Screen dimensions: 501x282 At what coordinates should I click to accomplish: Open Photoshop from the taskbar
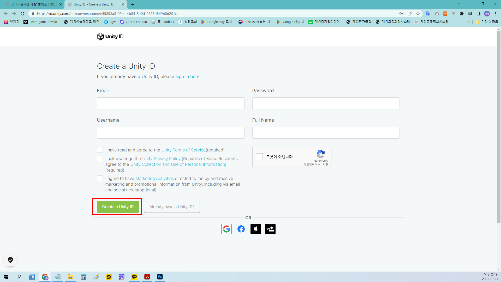pyautogui.click(x=160, y=277)
